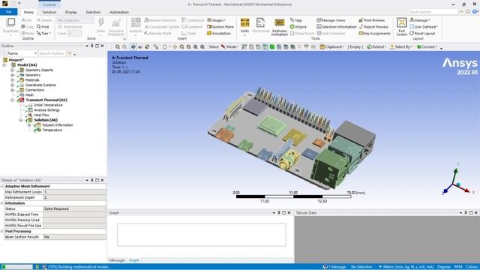
Task: Open the Convert dropdown
Action: click(x=427, y=46)
